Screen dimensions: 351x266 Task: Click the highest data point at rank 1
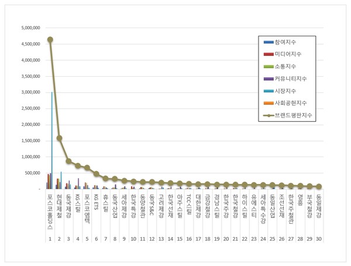coord(50,40)
